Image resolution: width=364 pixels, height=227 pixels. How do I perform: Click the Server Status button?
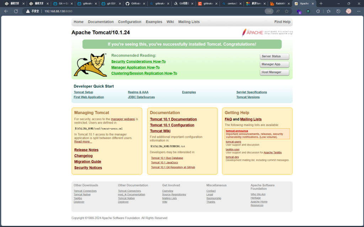[x=274, y=56]
